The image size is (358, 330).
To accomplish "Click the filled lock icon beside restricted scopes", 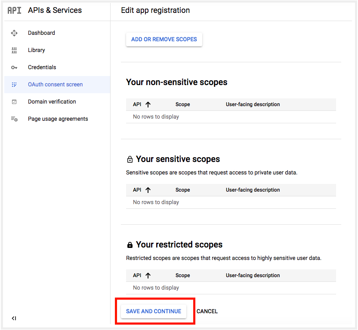I will (x=130, y=245).
